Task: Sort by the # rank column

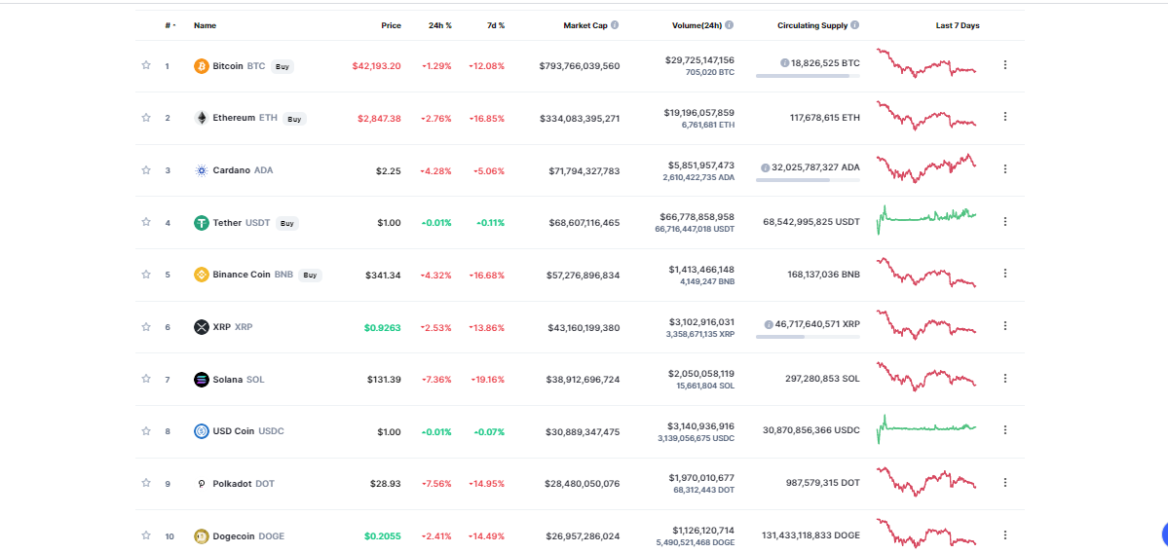Action: click(170, 25)
